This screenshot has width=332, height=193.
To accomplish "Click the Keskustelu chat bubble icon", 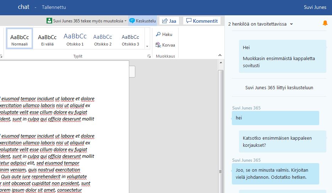I will (x=132, y=21).
